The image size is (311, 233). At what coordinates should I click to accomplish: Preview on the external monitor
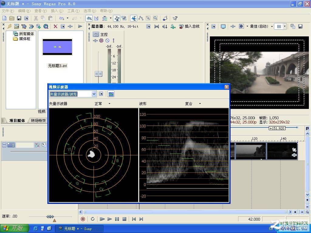click(223, 27)
